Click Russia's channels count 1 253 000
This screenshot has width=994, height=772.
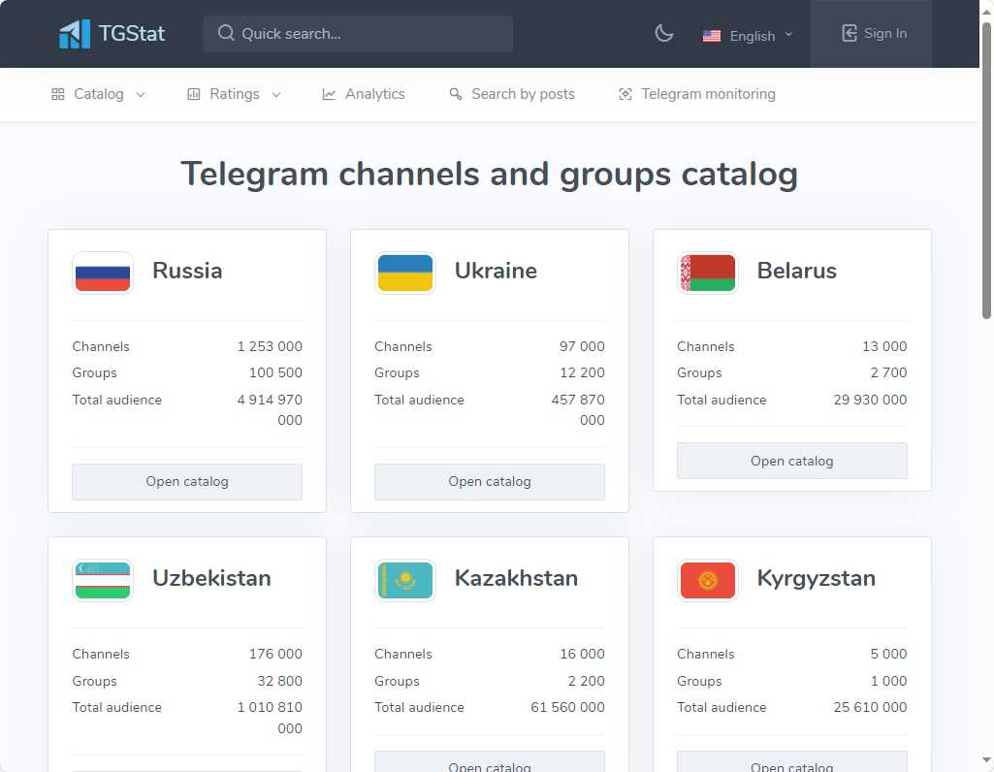coord(270,346)
